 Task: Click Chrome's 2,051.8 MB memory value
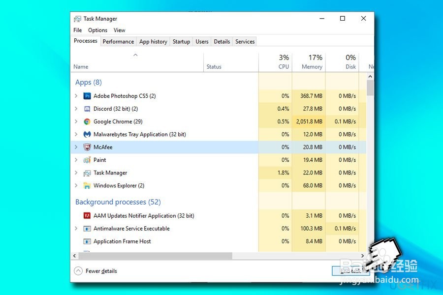pyautogui.click(x=309, y=121)
